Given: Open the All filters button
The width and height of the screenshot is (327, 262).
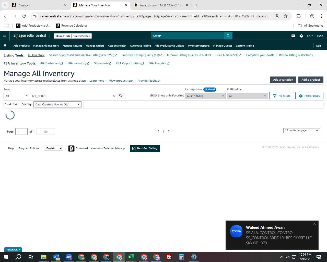Looking at the screenshot, I should coord(282,96).
